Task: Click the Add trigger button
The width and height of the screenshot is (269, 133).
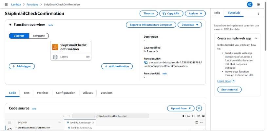Action: [22, 66]
